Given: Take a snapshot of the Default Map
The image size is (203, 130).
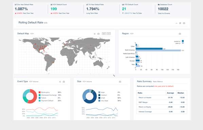Looking at the screenshot, I should click(x=98, y=34).
